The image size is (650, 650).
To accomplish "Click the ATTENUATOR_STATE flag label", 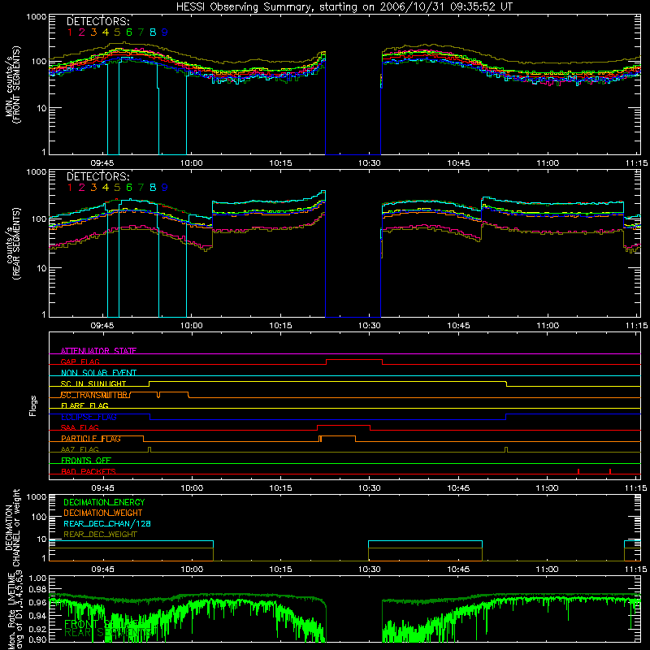I will [98, 351].
